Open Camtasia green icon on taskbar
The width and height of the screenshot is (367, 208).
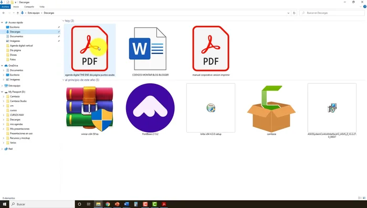coord(154,204)
